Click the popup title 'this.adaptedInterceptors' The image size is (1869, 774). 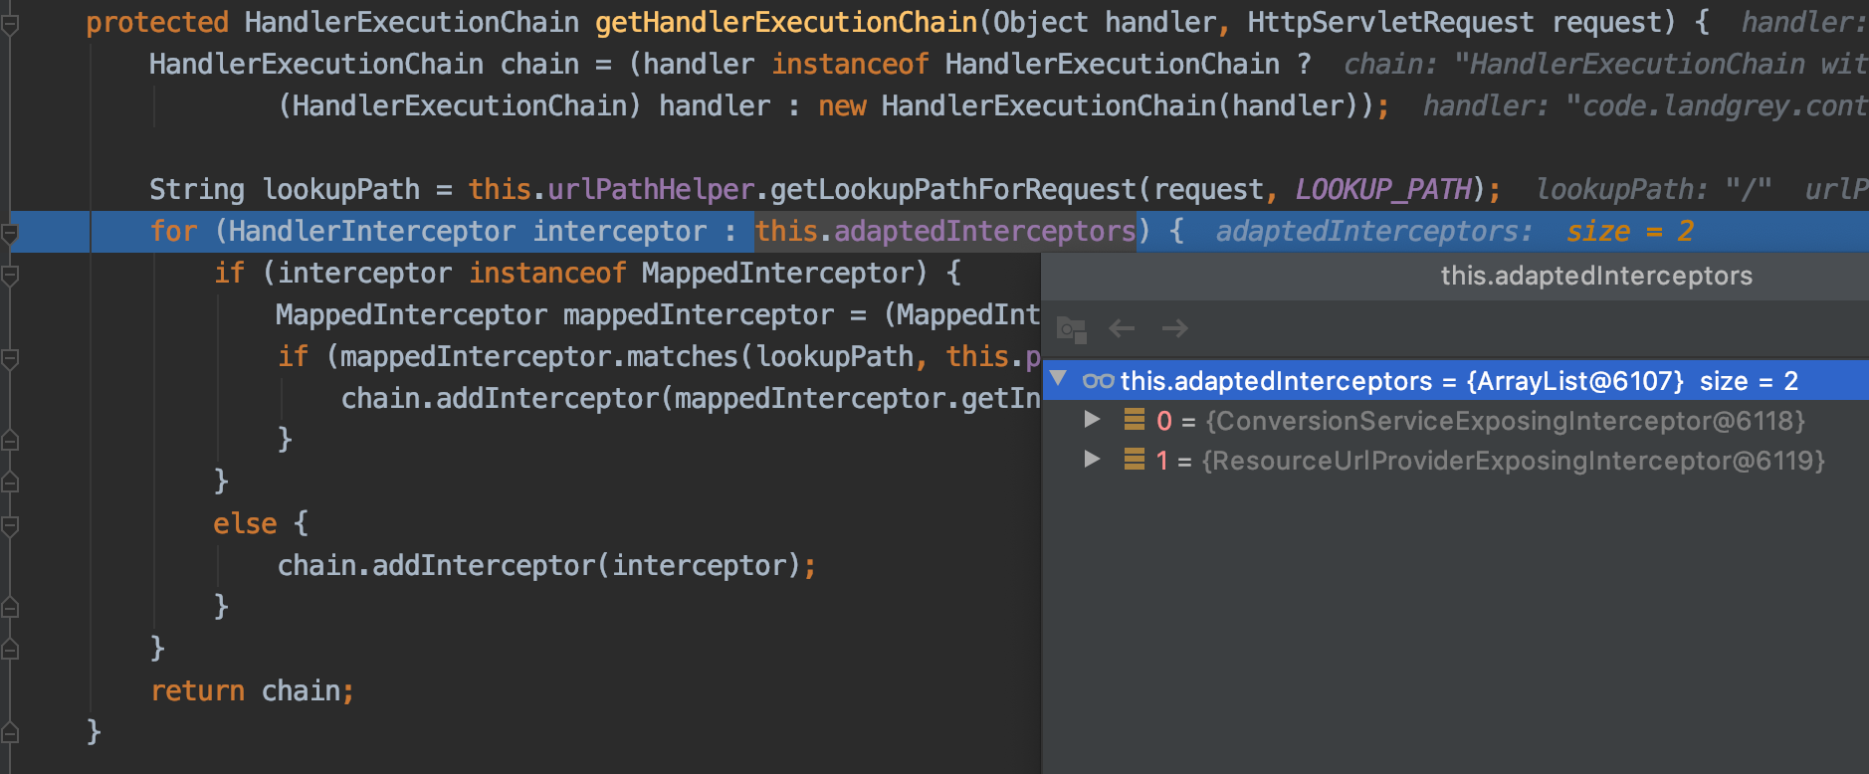tap(1596, 276)
